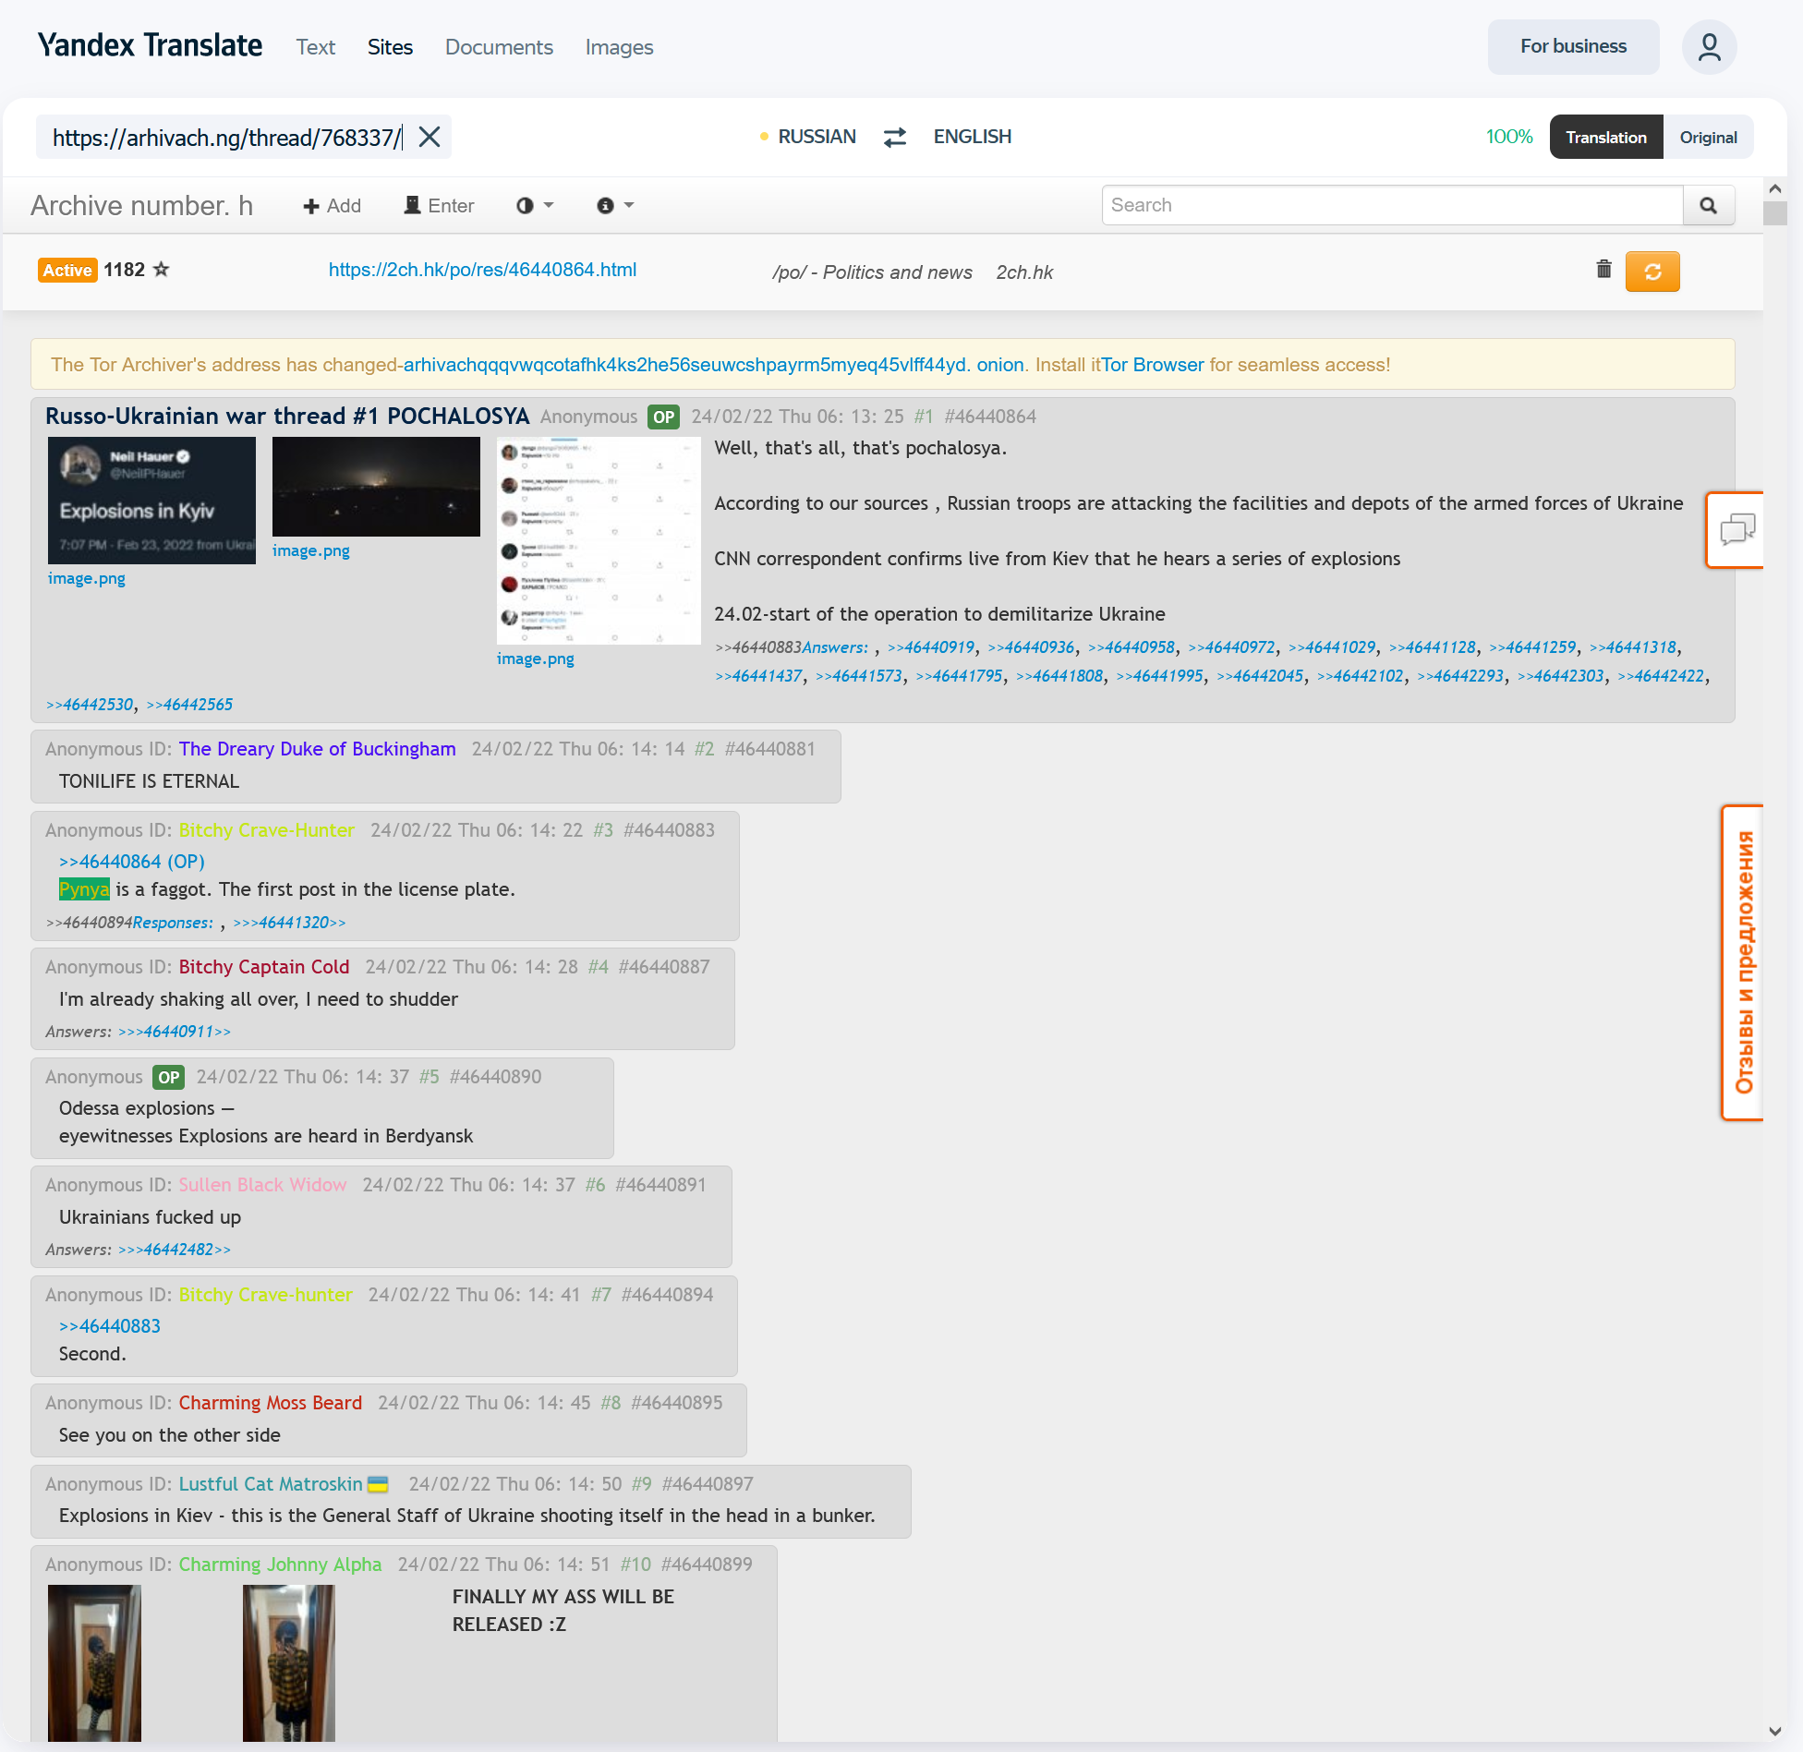Click the For business button
This screenshot has width=1803, height=1752.
click(1573, 46)
